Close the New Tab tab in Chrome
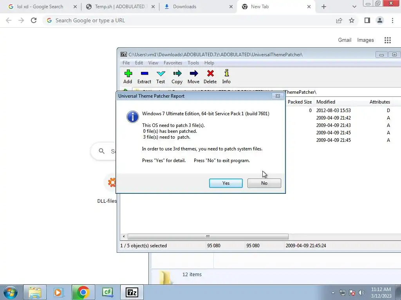 (x=309, y=7)
